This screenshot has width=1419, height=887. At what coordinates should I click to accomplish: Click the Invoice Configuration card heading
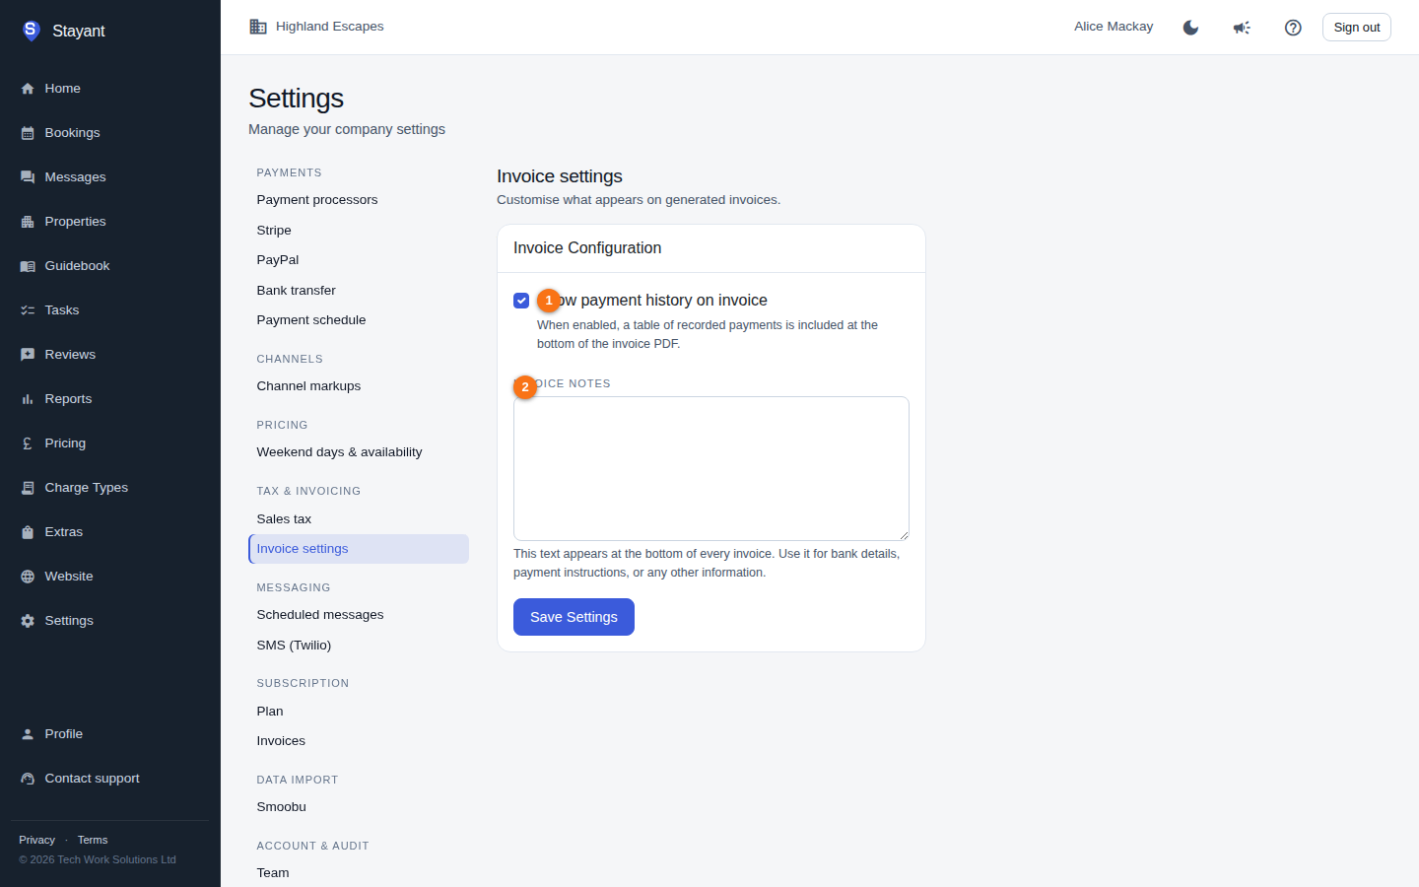tap(587, 248)
